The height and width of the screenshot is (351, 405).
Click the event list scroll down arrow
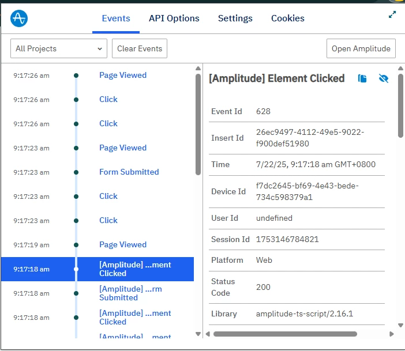tap(198, 334)
